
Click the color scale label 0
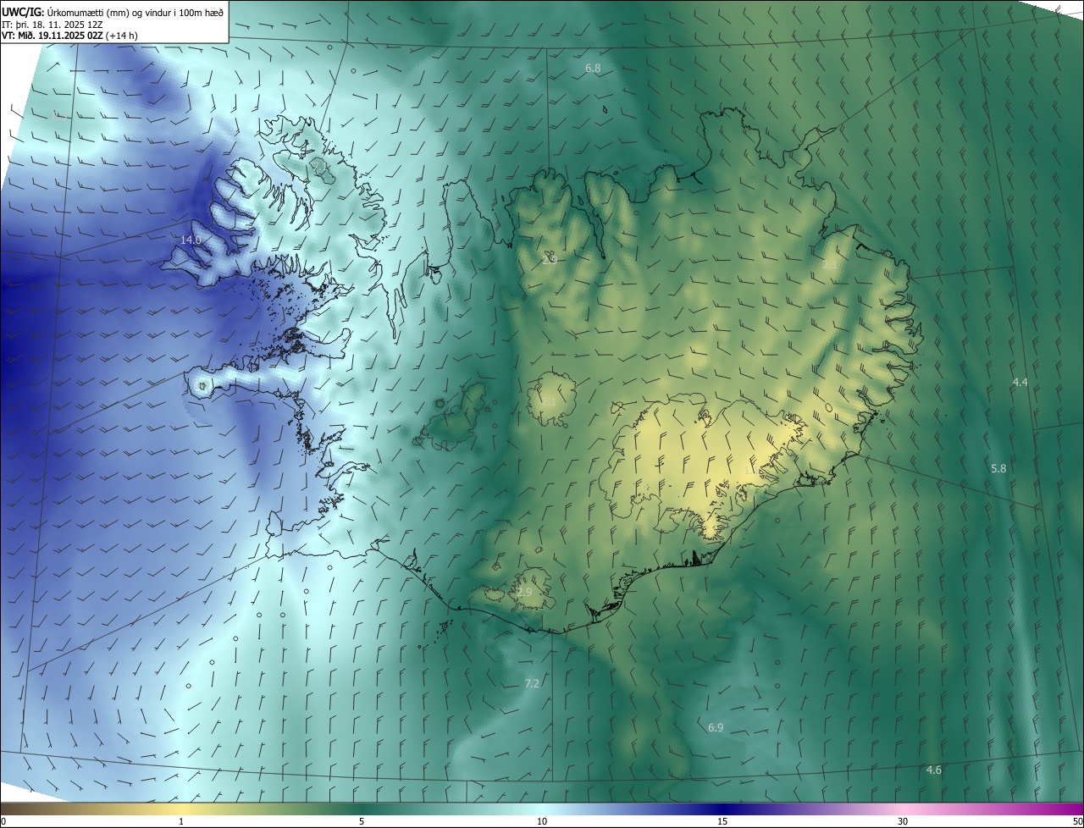3,821
